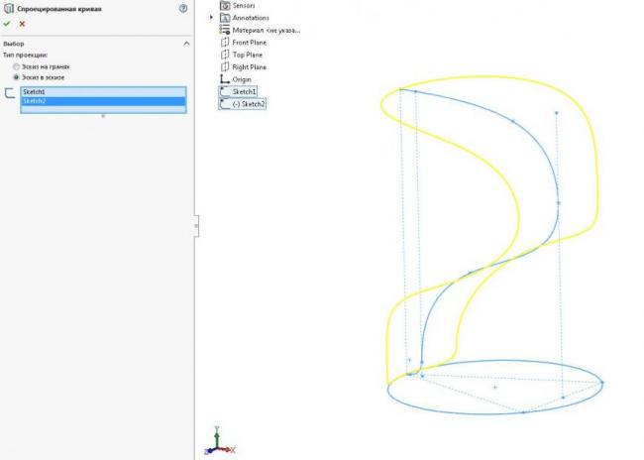The image size is (644, 460).
Task: Select Sketch2 in selection box
Action: pos(103,101)
